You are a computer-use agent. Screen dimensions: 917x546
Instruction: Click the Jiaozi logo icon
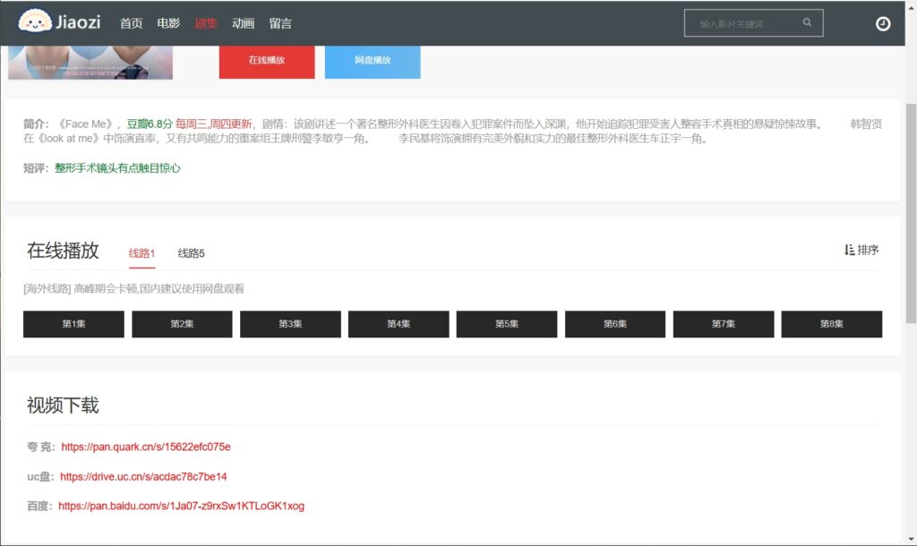[x=35, y=21]
